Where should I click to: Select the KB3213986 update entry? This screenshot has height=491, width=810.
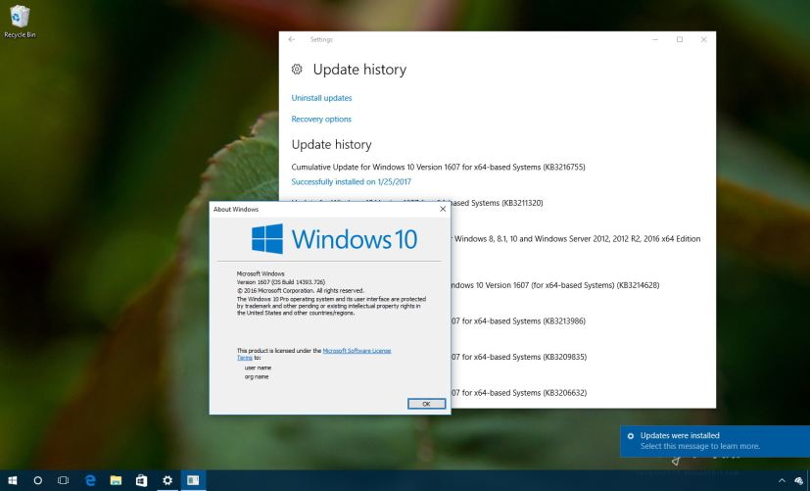[519, 320]
